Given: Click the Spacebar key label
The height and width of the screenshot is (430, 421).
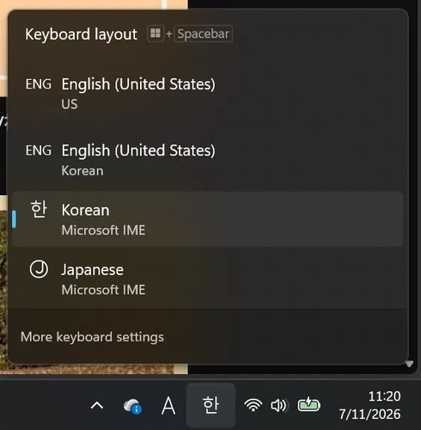Looking at the screenshot, I should click(203, 34).
